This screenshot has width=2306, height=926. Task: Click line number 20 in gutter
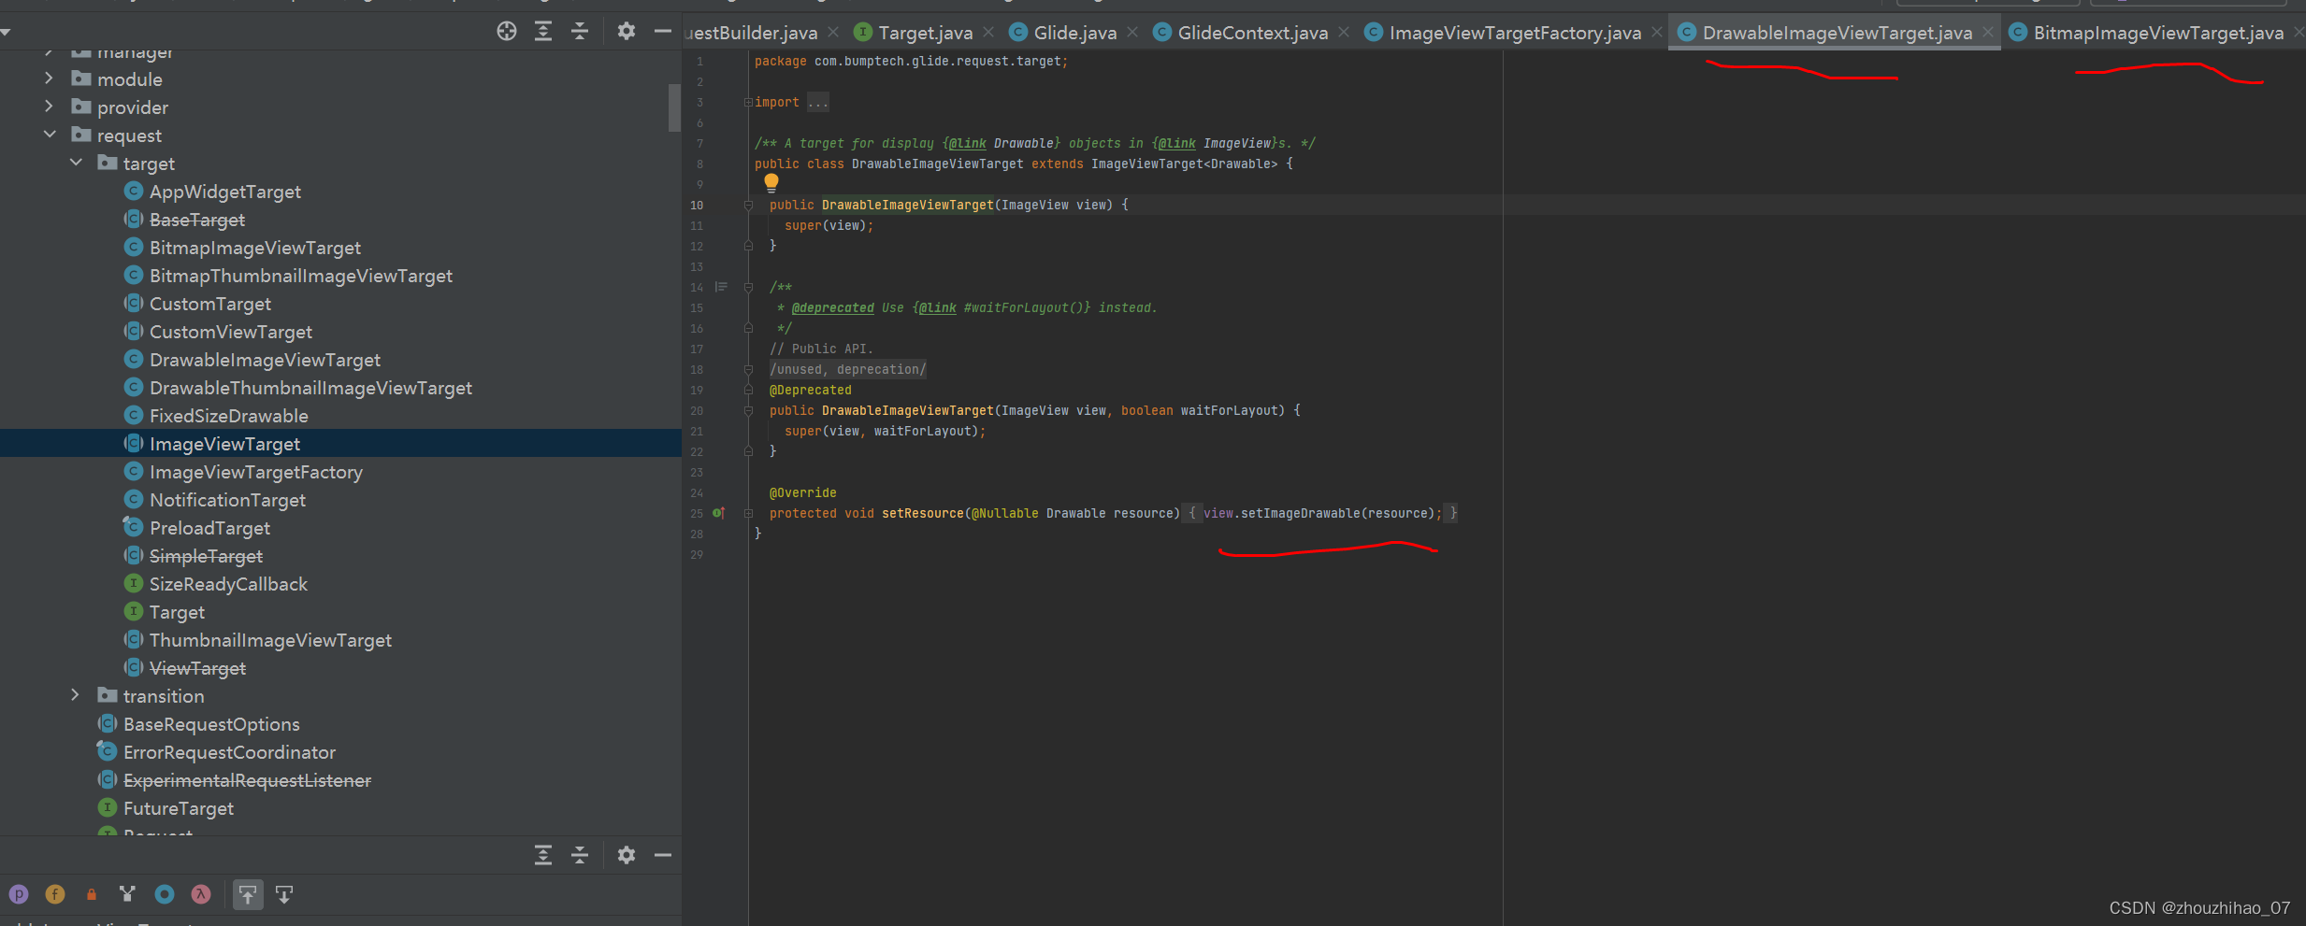click(x=697, y=410)
